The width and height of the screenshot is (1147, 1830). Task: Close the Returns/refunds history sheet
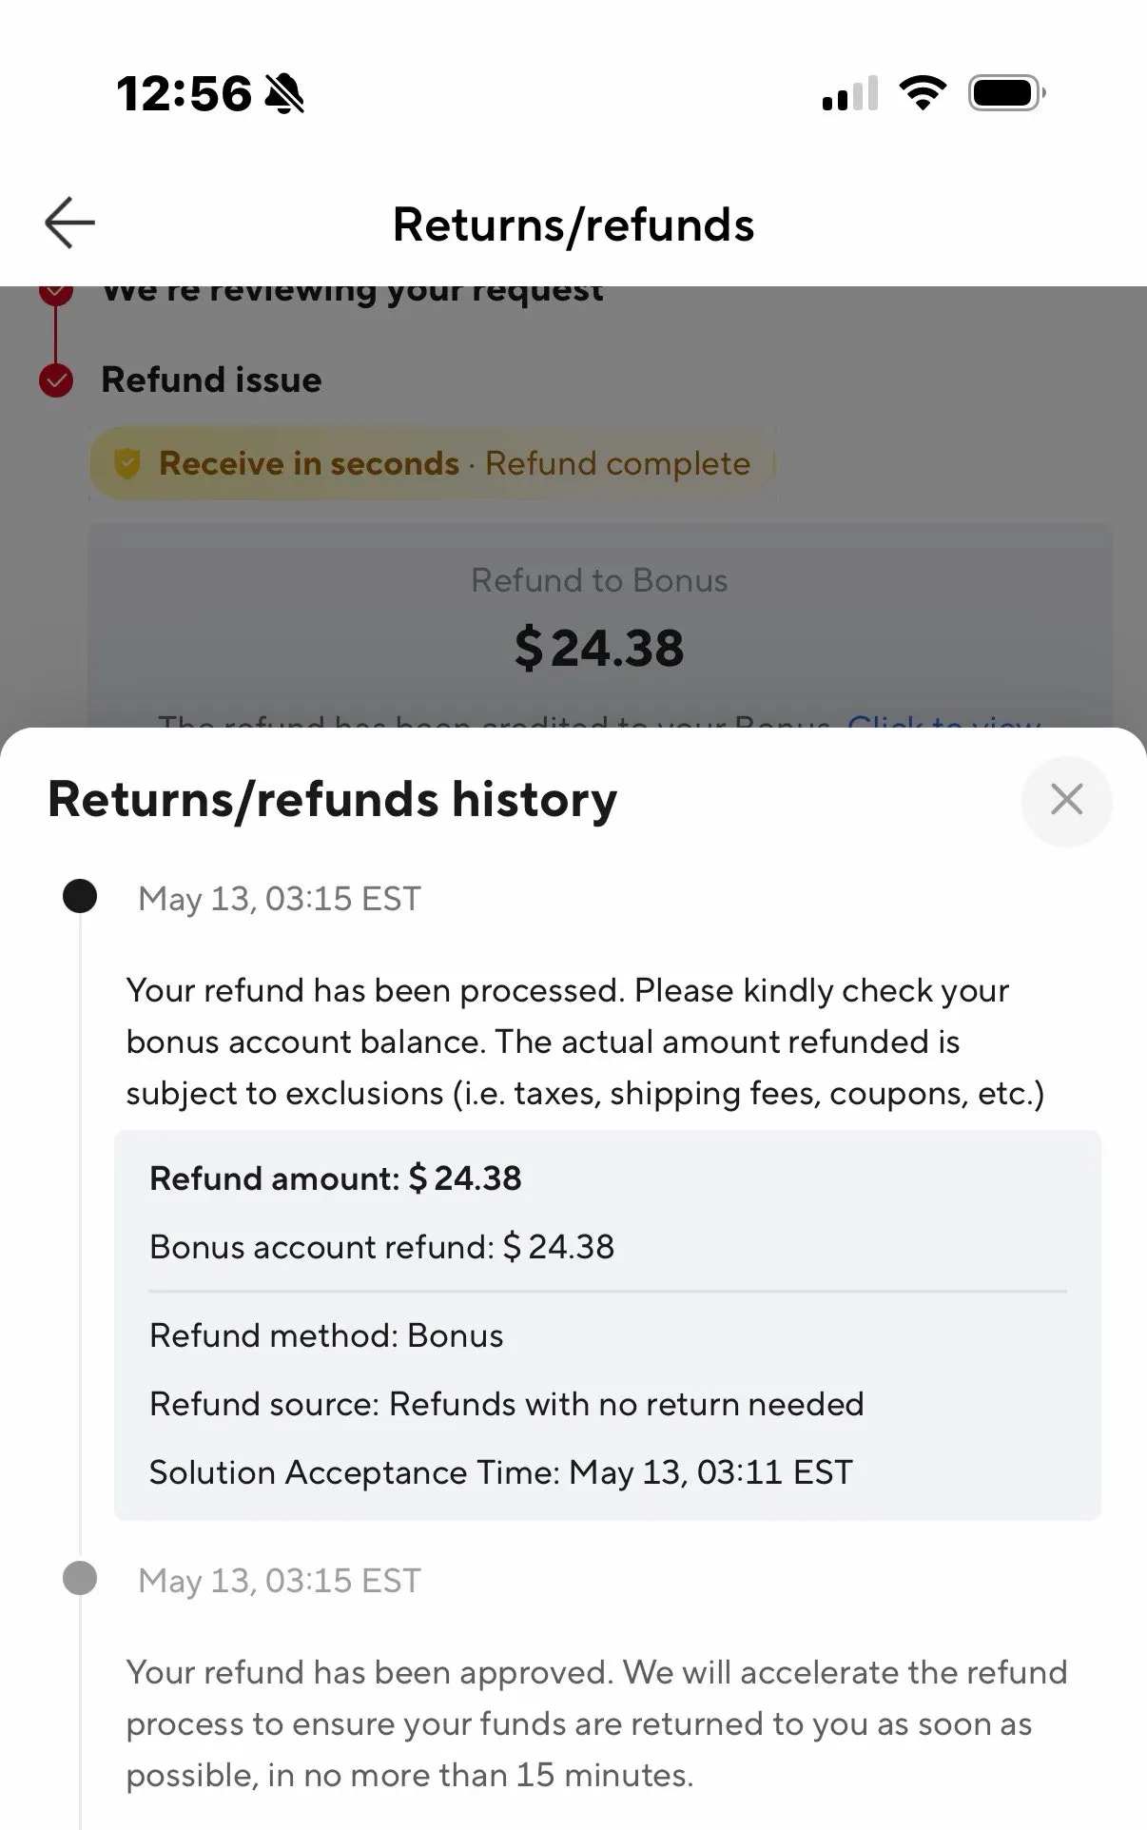tap(1066, 800)
